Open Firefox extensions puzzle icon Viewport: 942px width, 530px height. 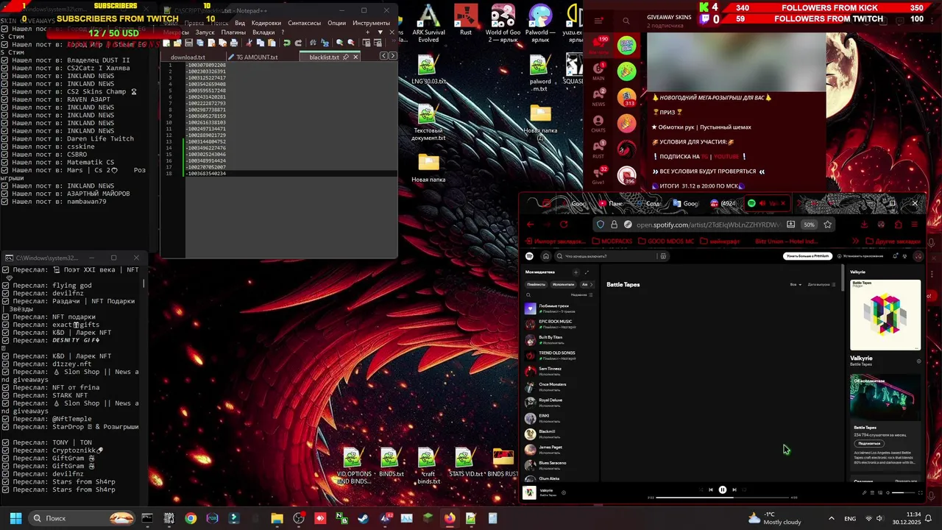[898, 225]
